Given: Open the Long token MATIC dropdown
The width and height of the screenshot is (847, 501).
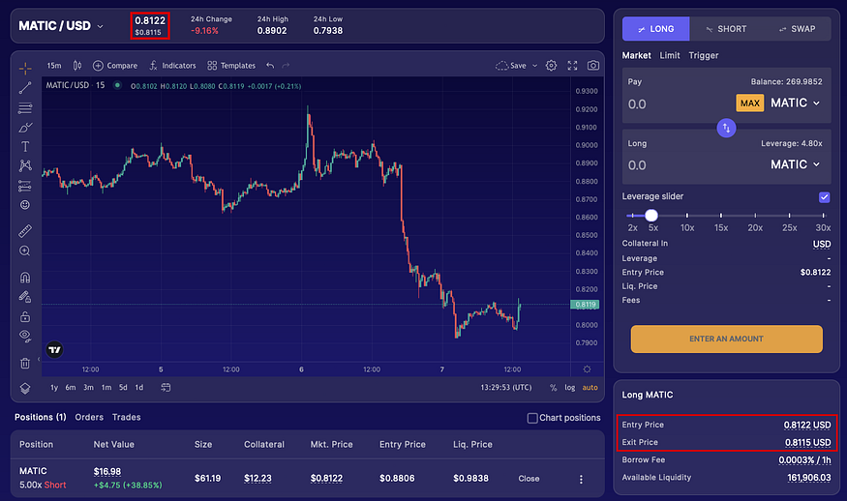Looking at the screenshot, I should 795,164.
